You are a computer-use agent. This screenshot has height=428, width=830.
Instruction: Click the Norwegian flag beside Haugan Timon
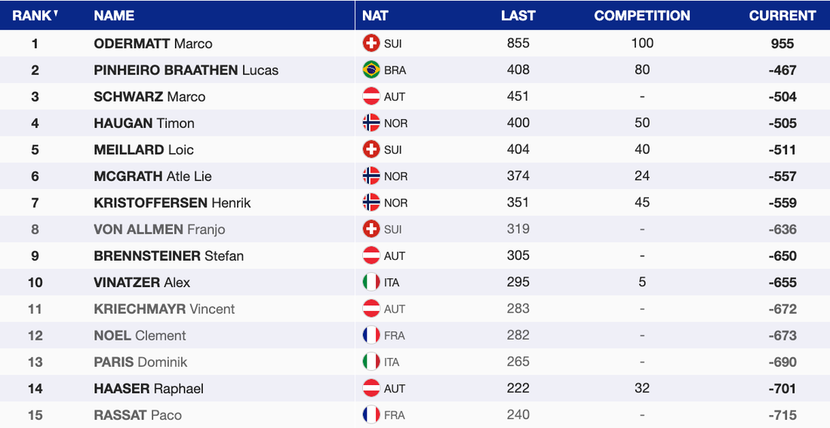[x=371, y=123]
